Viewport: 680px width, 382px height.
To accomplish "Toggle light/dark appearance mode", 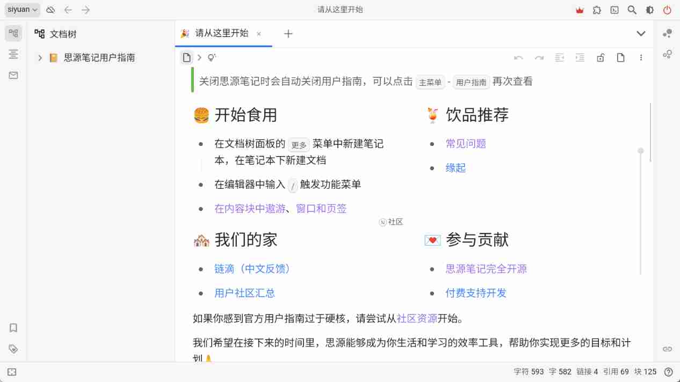I will [649, 10].
